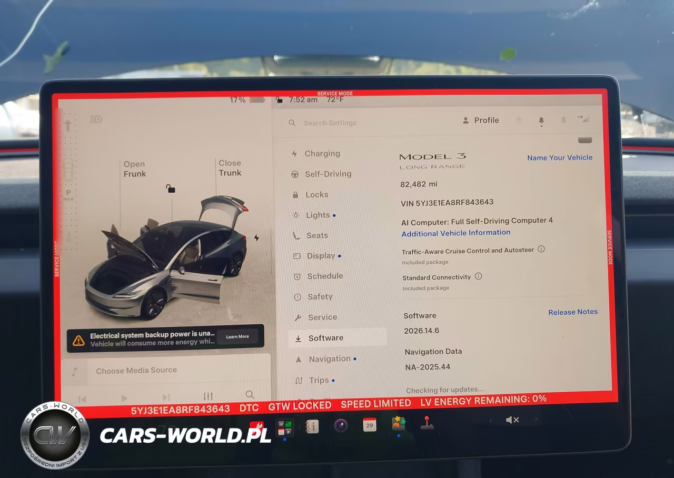Tap the media search icon

point(250,394)
